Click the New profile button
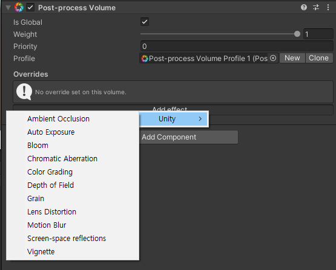Image resolution: width=336 pixels, height=270 pixels. [292, 58]
